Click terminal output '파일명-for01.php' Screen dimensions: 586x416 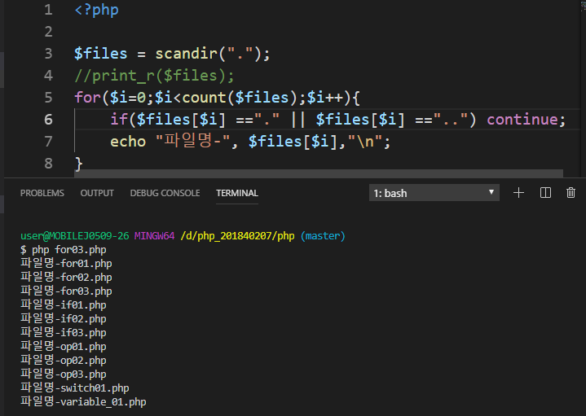66,263
